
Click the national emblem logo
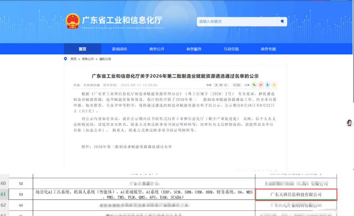pos(73,21)
